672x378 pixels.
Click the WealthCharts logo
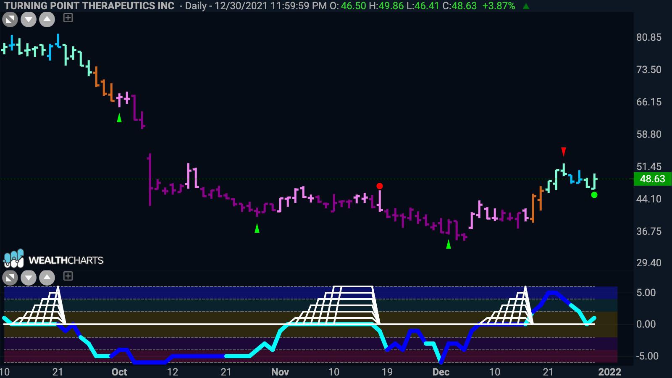[x=53, y=259]
